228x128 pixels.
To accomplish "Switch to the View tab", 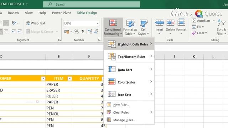I will point(29,13).
